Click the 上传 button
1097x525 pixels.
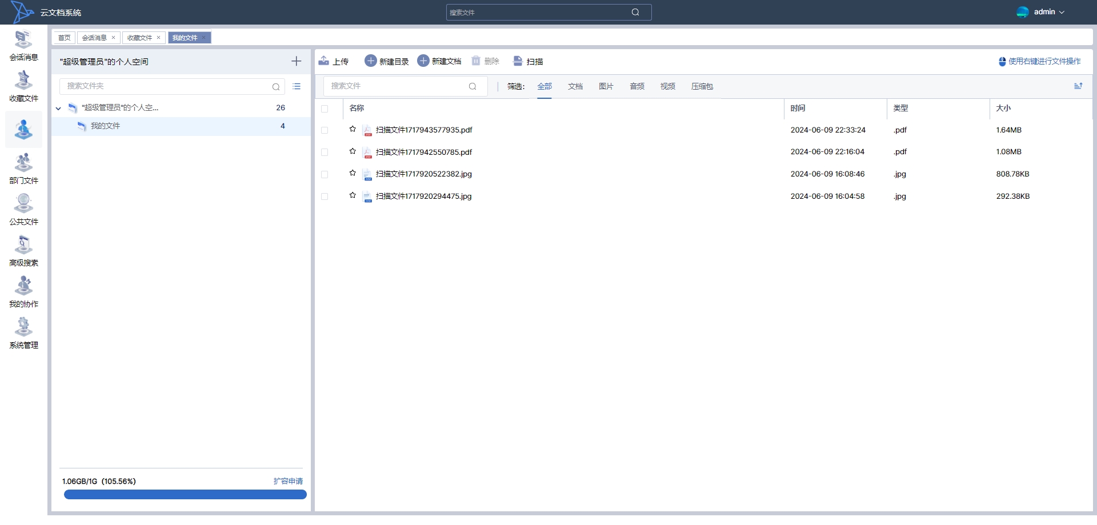(334, 61)
